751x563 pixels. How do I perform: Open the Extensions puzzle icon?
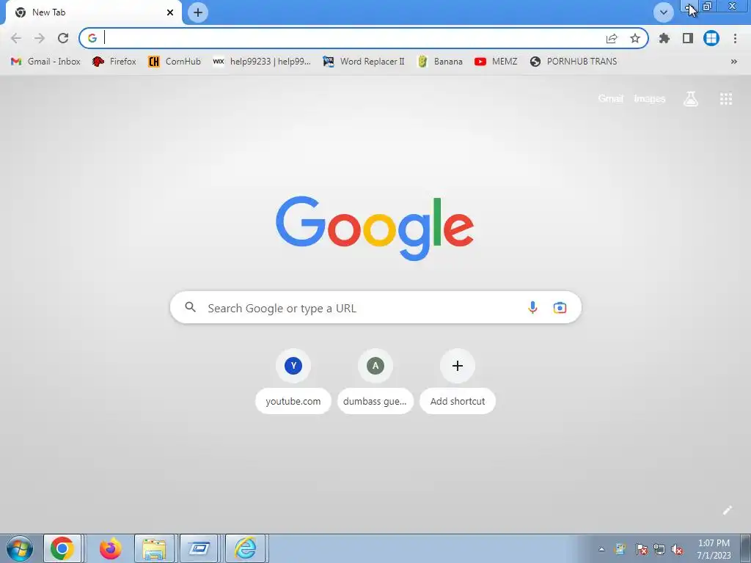point(664,38)
